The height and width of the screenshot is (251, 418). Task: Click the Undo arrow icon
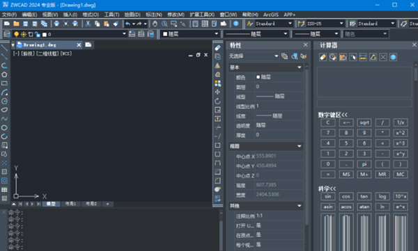[x=128, y=24]
